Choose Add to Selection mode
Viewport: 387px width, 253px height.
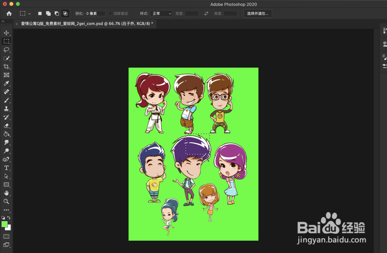(x=48, y=14)
